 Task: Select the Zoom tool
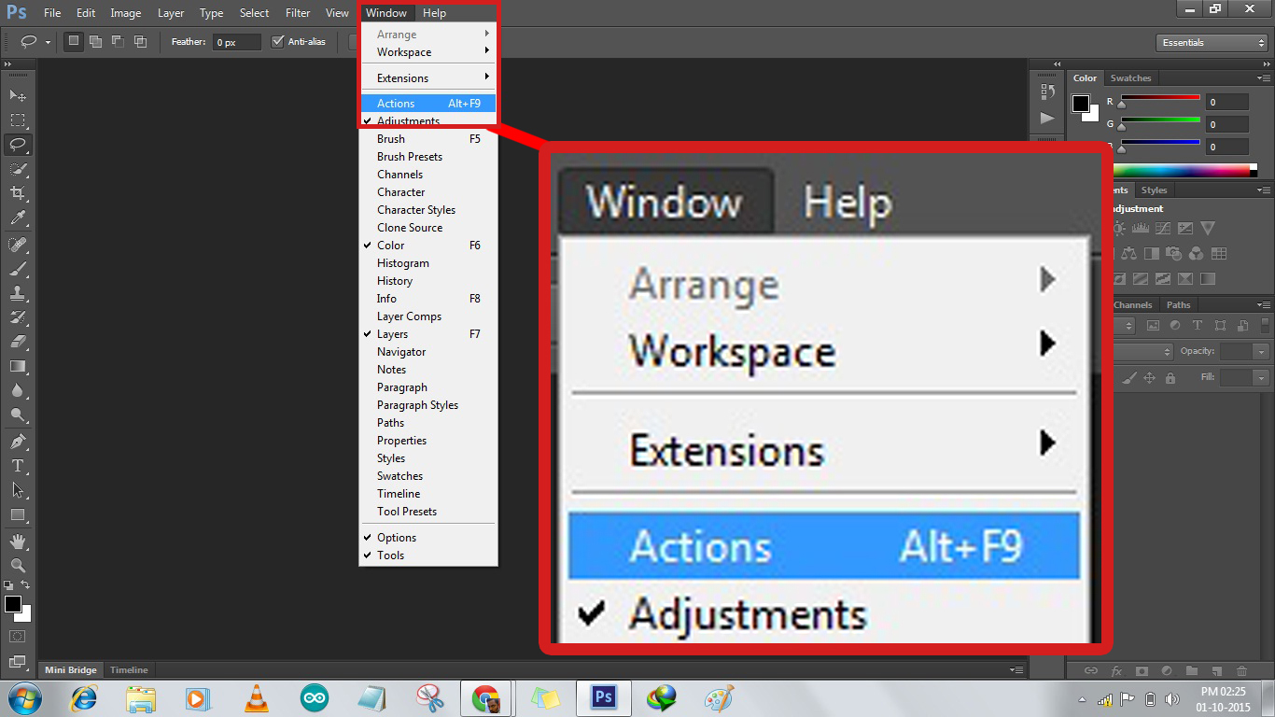click(18, 566)
